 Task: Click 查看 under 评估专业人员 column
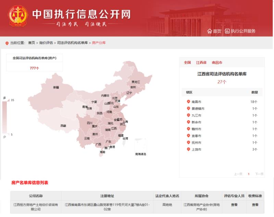click(x=234, y=205)
